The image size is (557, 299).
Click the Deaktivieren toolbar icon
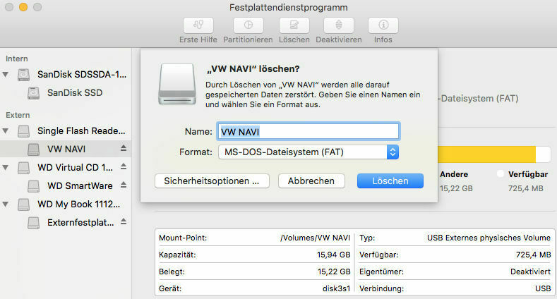[339, 25]
